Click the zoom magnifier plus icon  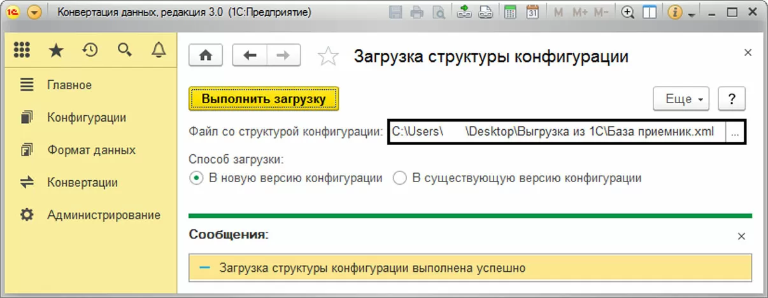click(629, 12)
